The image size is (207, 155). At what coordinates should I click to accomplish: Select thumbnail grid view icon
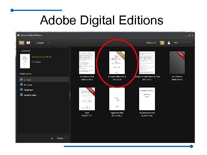[162, 43]
